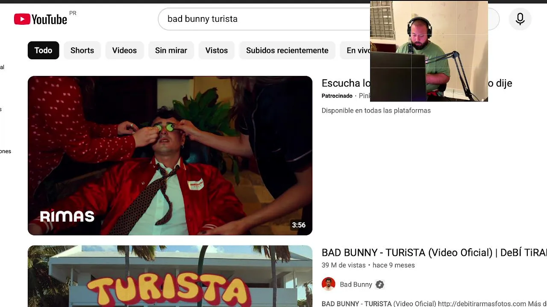Click the Patrocinado label
This screenshot has height=307, width=547.
pos(337,96)
